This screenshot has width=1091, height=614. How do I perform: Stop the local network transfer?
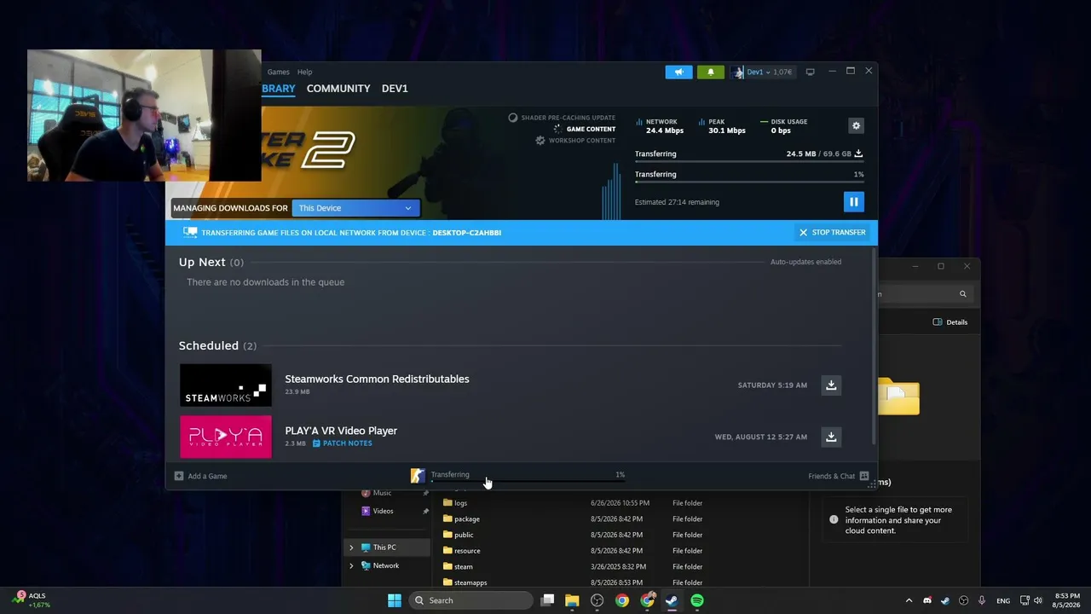point(832,232)
